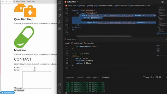Screen dimensions: 167x94
Task: Click the CONTACT heading on the webpage
Action: tap(23, 59)
